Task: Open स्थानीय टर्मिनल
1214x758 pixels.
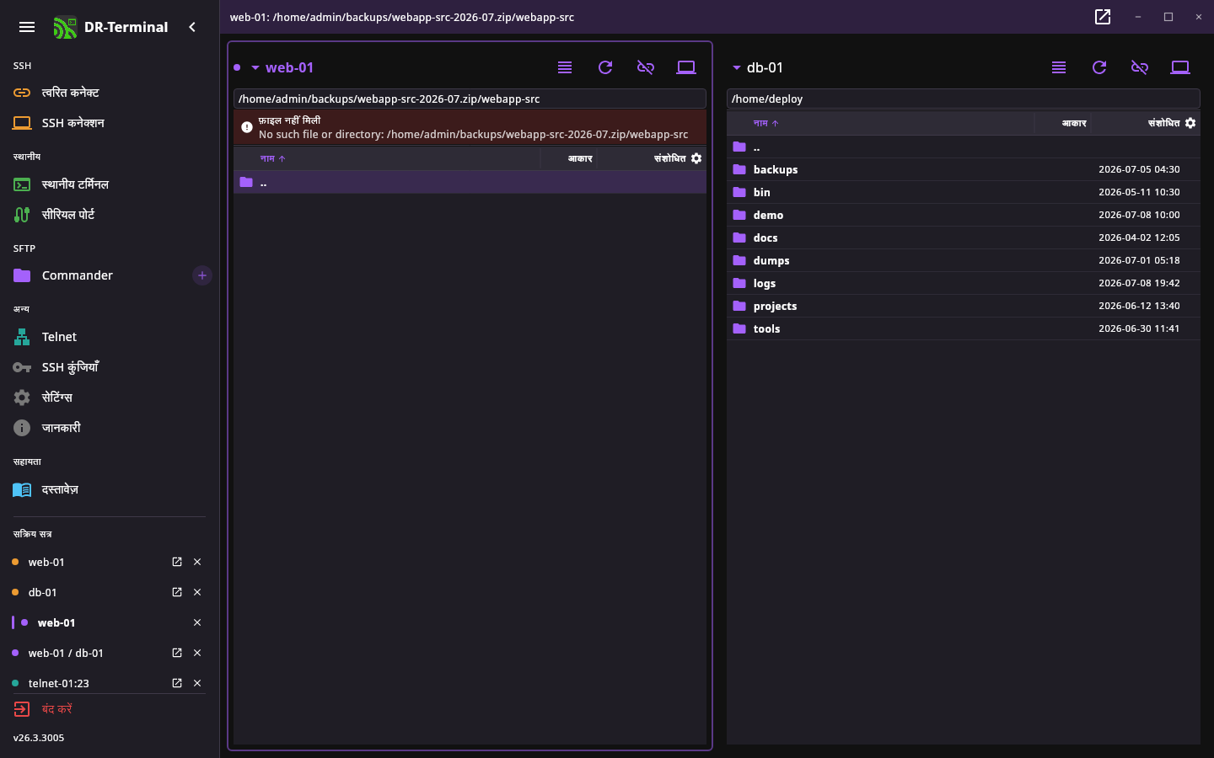Action: [110, 184]
